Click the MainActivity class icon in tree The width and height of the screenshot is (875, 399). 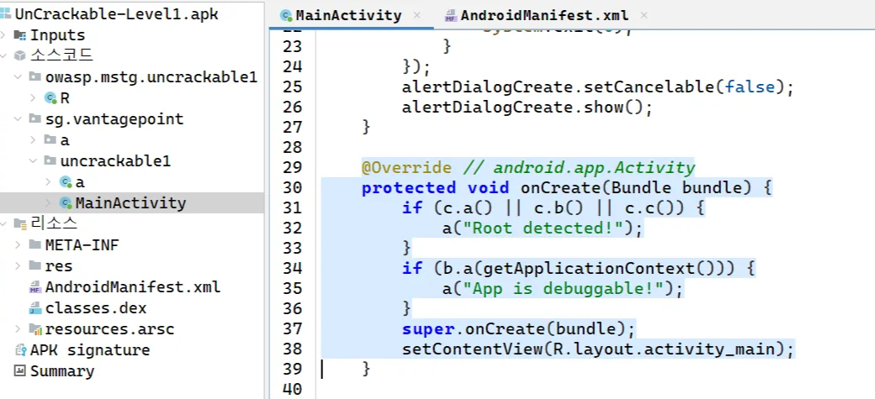(66, 202)
